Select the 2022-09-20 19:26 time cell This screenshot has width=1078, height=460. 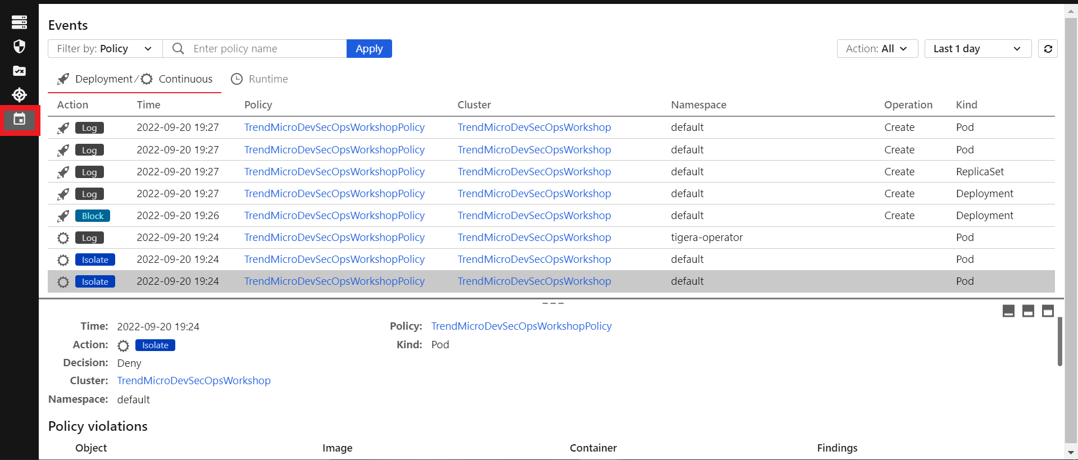coord(178,216)
